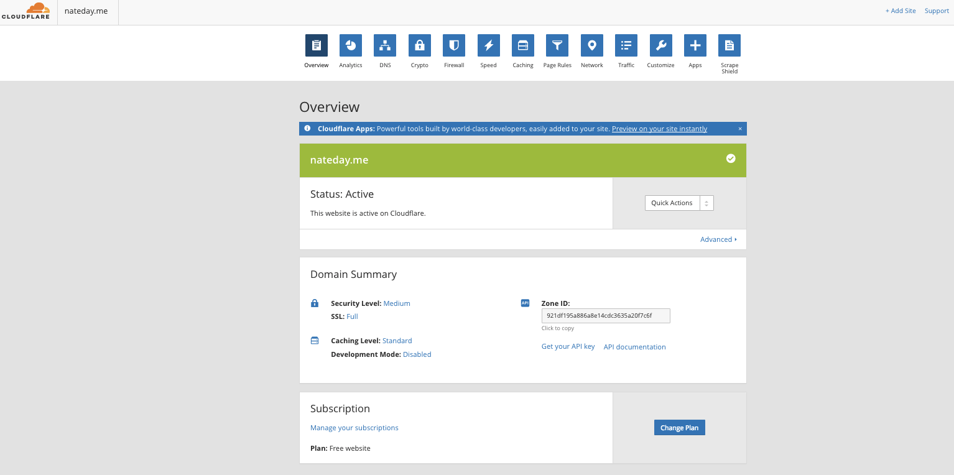Viewport: 954px width, 475px height.
Task: Click the Cloudflare logo
Action: pyautogui.click(x=25, y=11)
